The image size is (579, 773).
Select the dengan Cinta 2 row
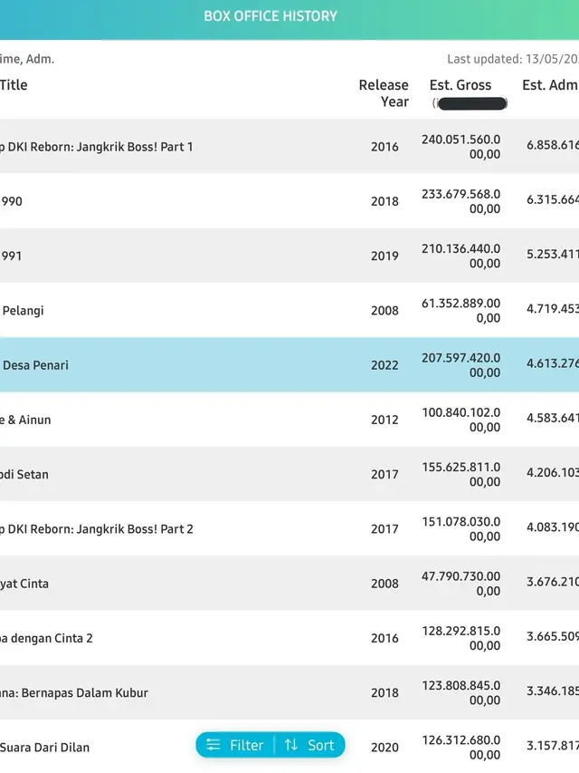point(289,638)
